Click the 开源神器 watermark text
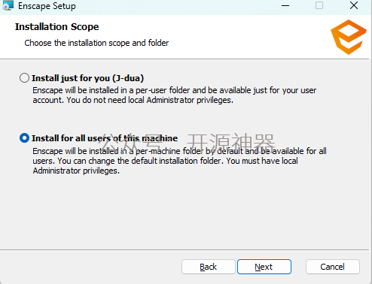Image resolution: width=372 pixels, height=284 pixels. [231, 142]
